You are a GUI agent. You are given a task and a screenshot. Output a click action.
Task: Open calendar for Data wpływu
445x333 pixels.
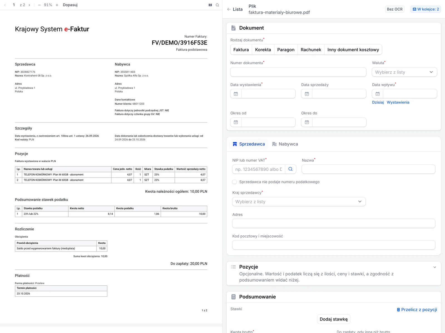(x=378, y=94)
